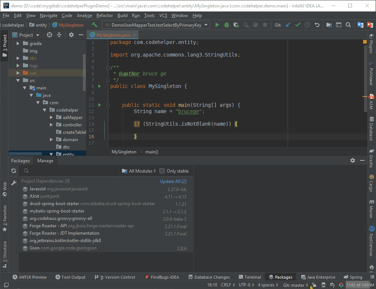This screenshot has height=289, width=376.
Task: Collapse the src folder
Action: 18,81
